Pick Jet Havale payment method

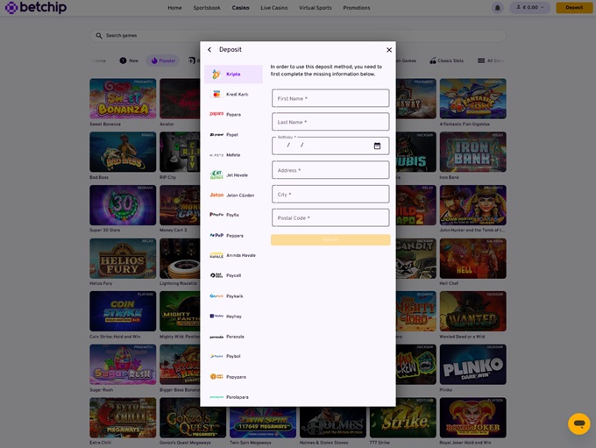tap(233, 175)
